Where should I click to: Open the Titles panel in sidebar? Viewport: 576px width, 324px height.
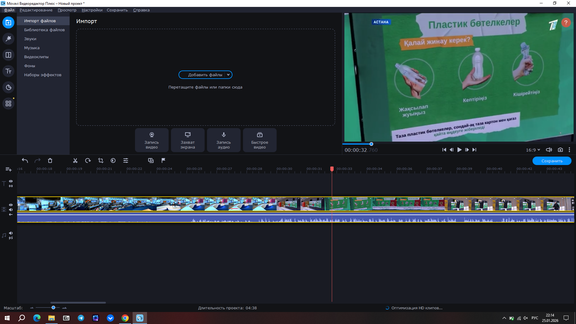point(8,71)
